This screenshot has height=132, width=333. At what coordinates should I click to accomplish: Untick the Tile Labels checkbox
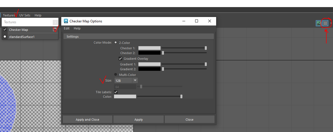coord(116,92)
